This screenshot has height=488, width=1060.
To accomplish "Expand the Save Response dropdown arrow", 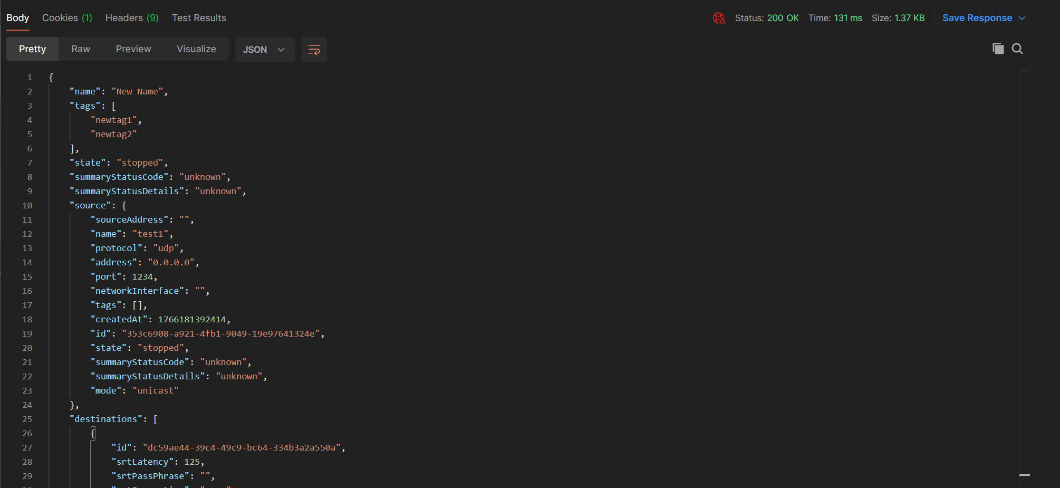I will pyautogui.click(x=1023, y=18).
